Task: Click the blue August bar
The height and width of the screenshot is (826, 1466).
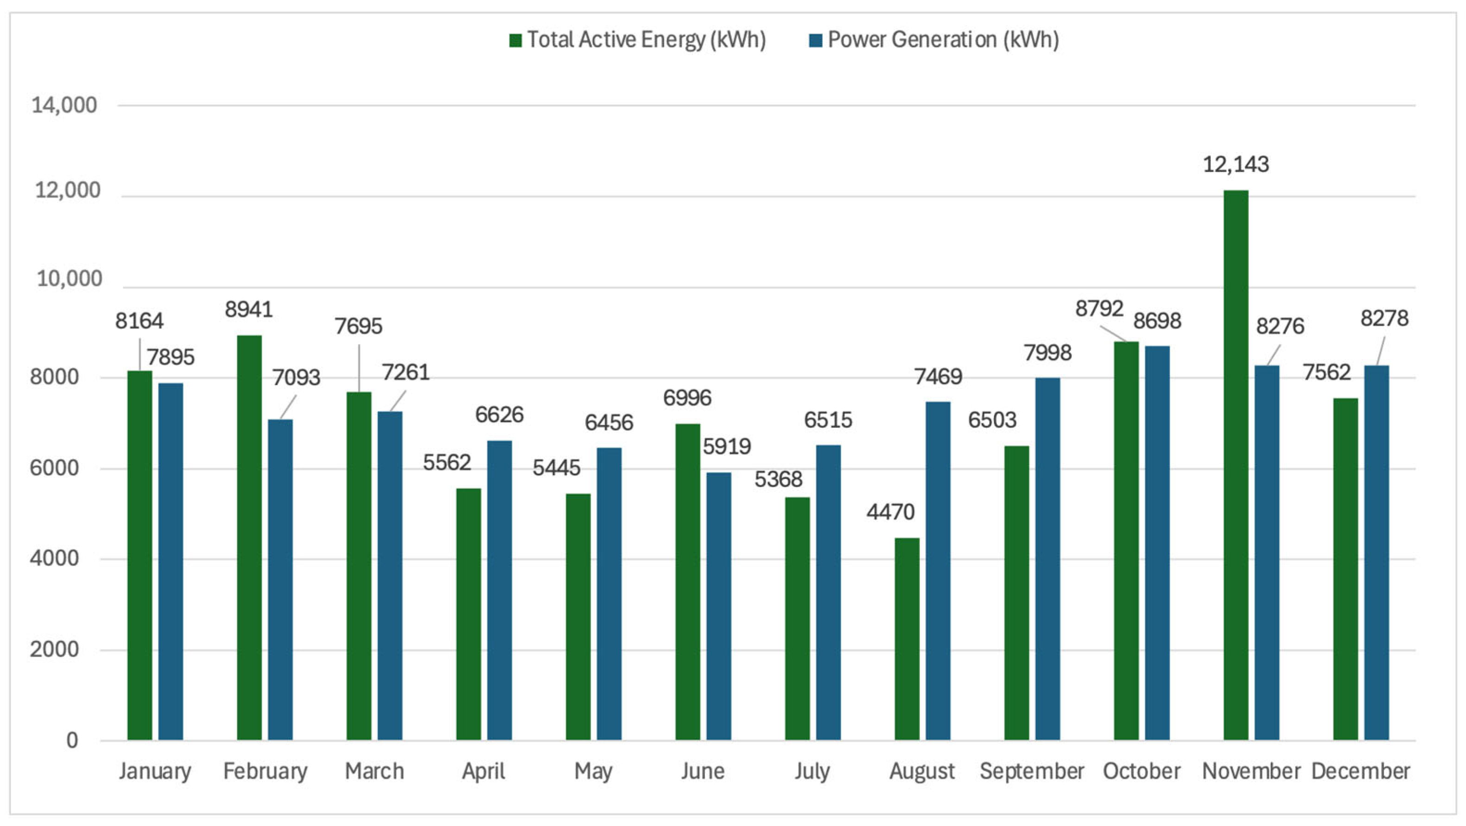Action: (x=938, y=570)
